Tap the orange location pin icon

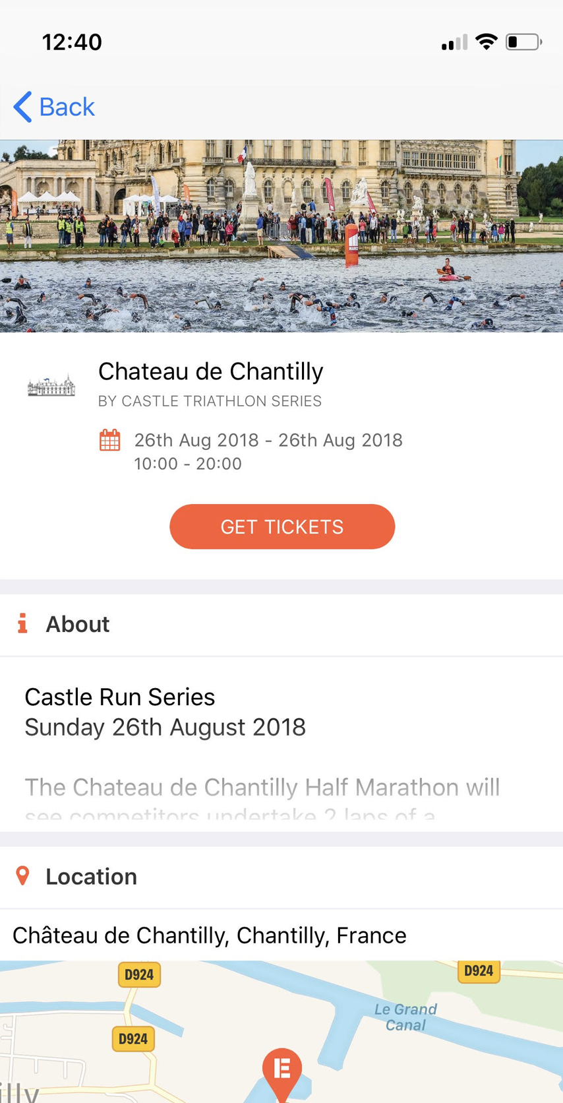(x=22, y=876)
